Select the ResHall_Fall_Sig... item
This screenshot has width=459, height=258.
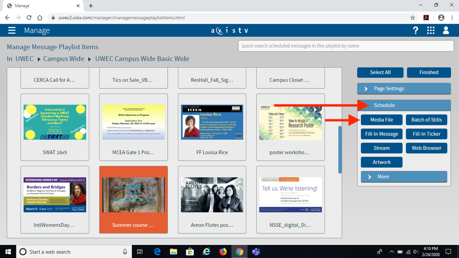212,78
